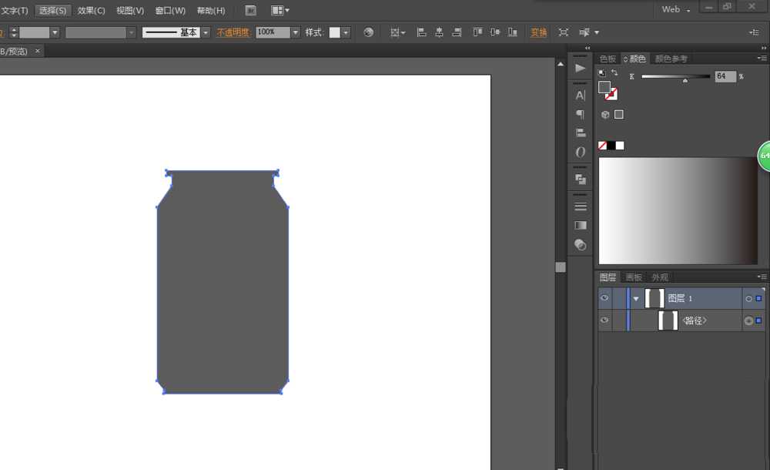The height and width of the screenshot is (470, 770).
Task: Click the recolor artwork globe icon
Action: [x=369, y=32]
